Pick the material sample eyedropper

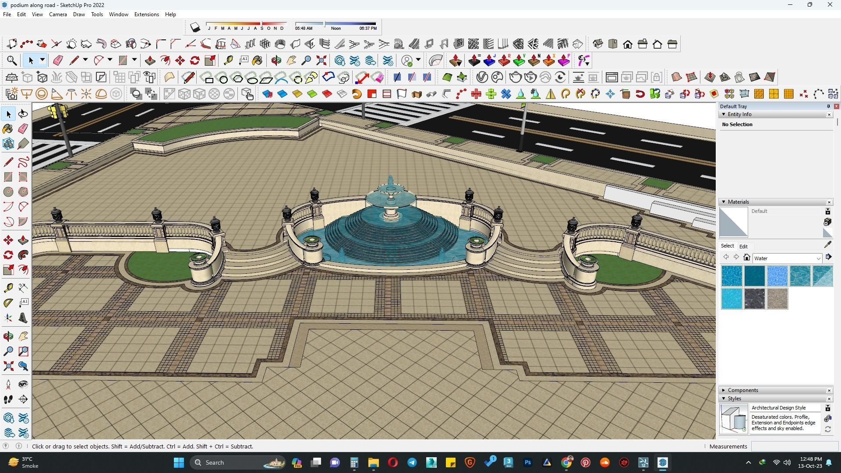coord(827,245)
